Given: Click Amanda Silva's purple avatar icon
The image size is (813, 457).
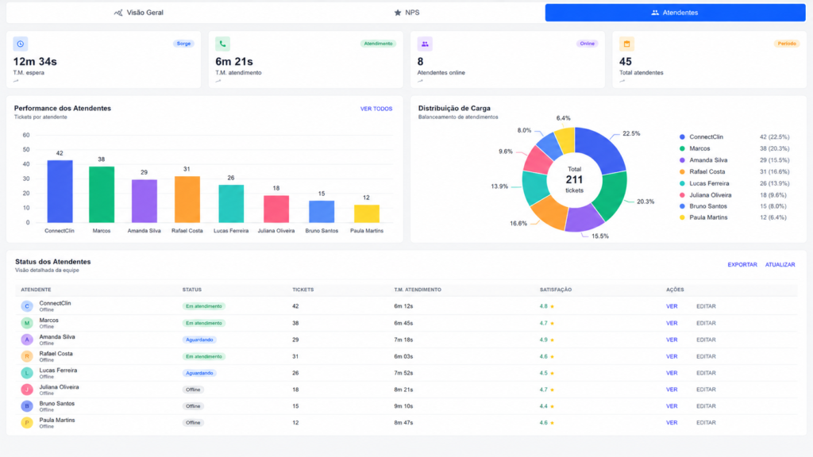Looking at the screenshot, I should click(27, 340).
